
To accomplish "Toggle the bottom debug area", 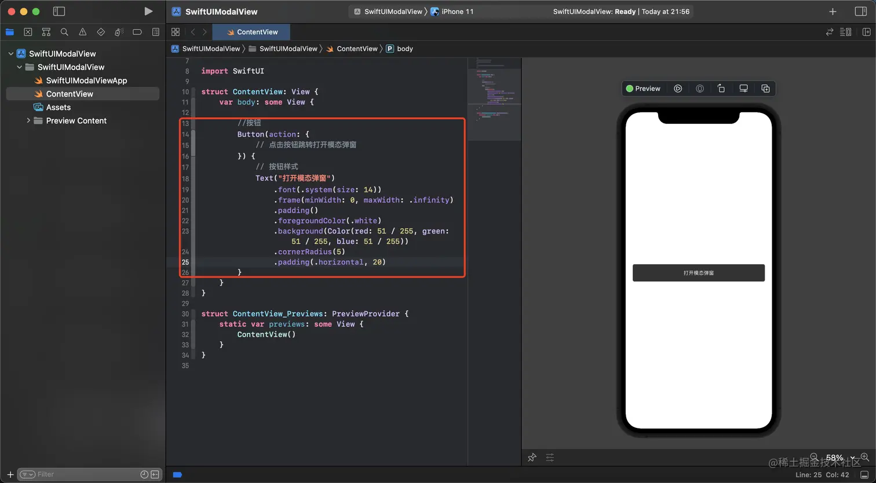I will [x=864, y=475].
